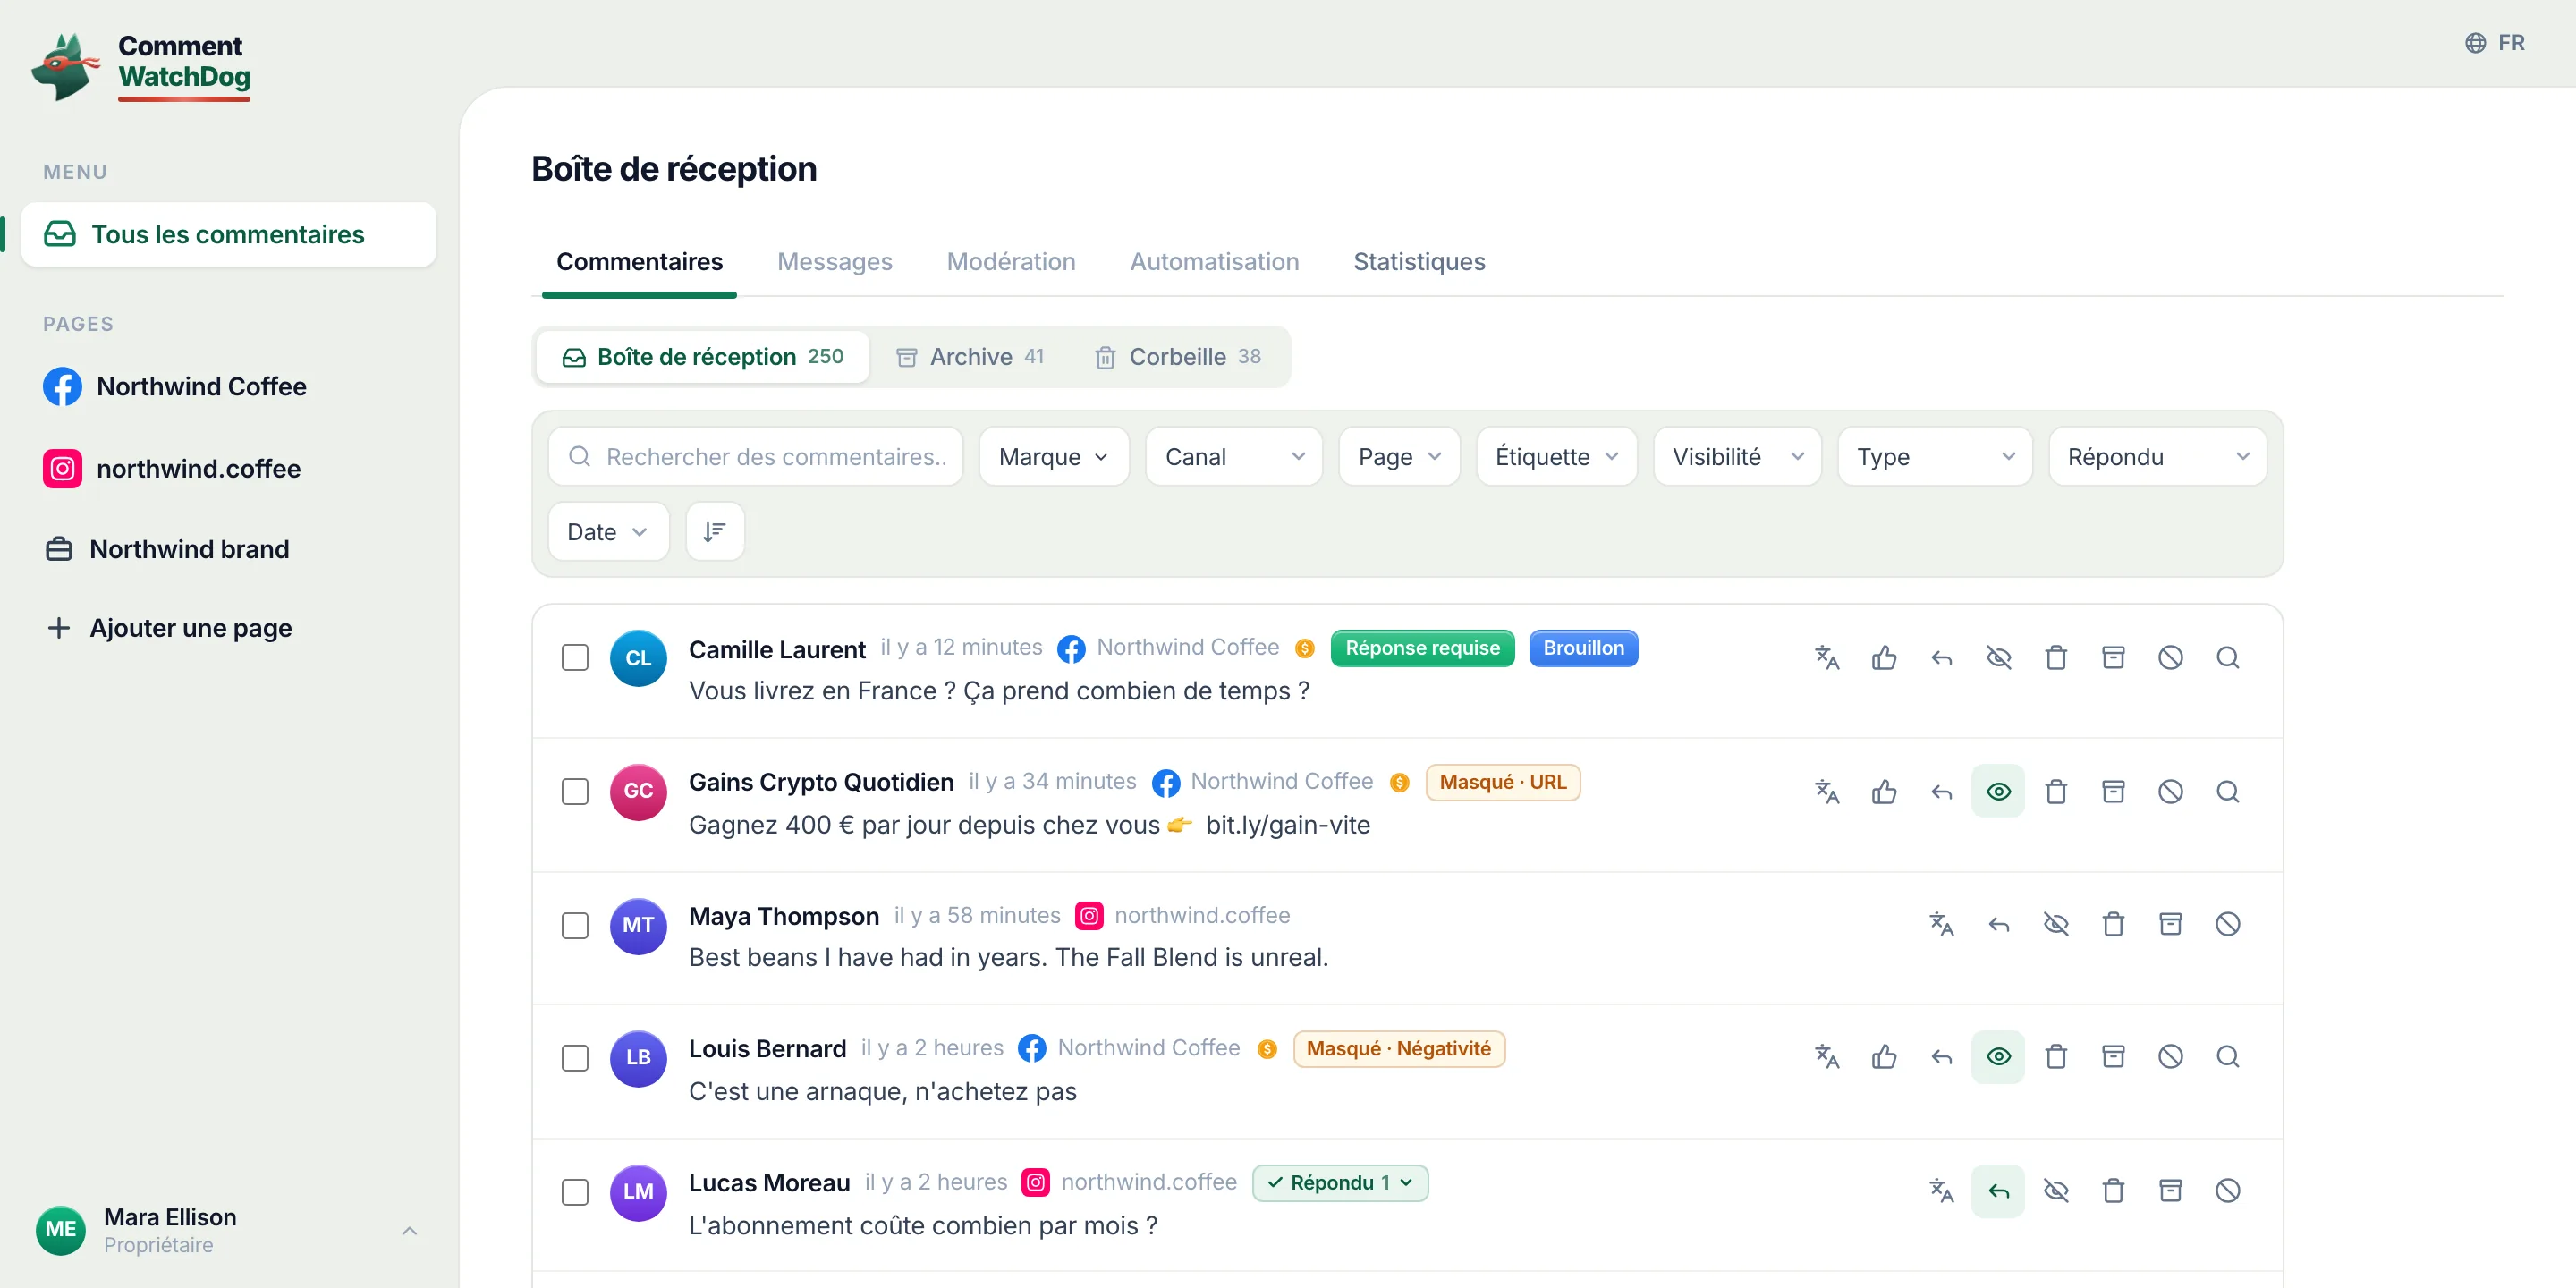
Task: Archive Camille Laurent's comment
Action: pos(2113,657)
